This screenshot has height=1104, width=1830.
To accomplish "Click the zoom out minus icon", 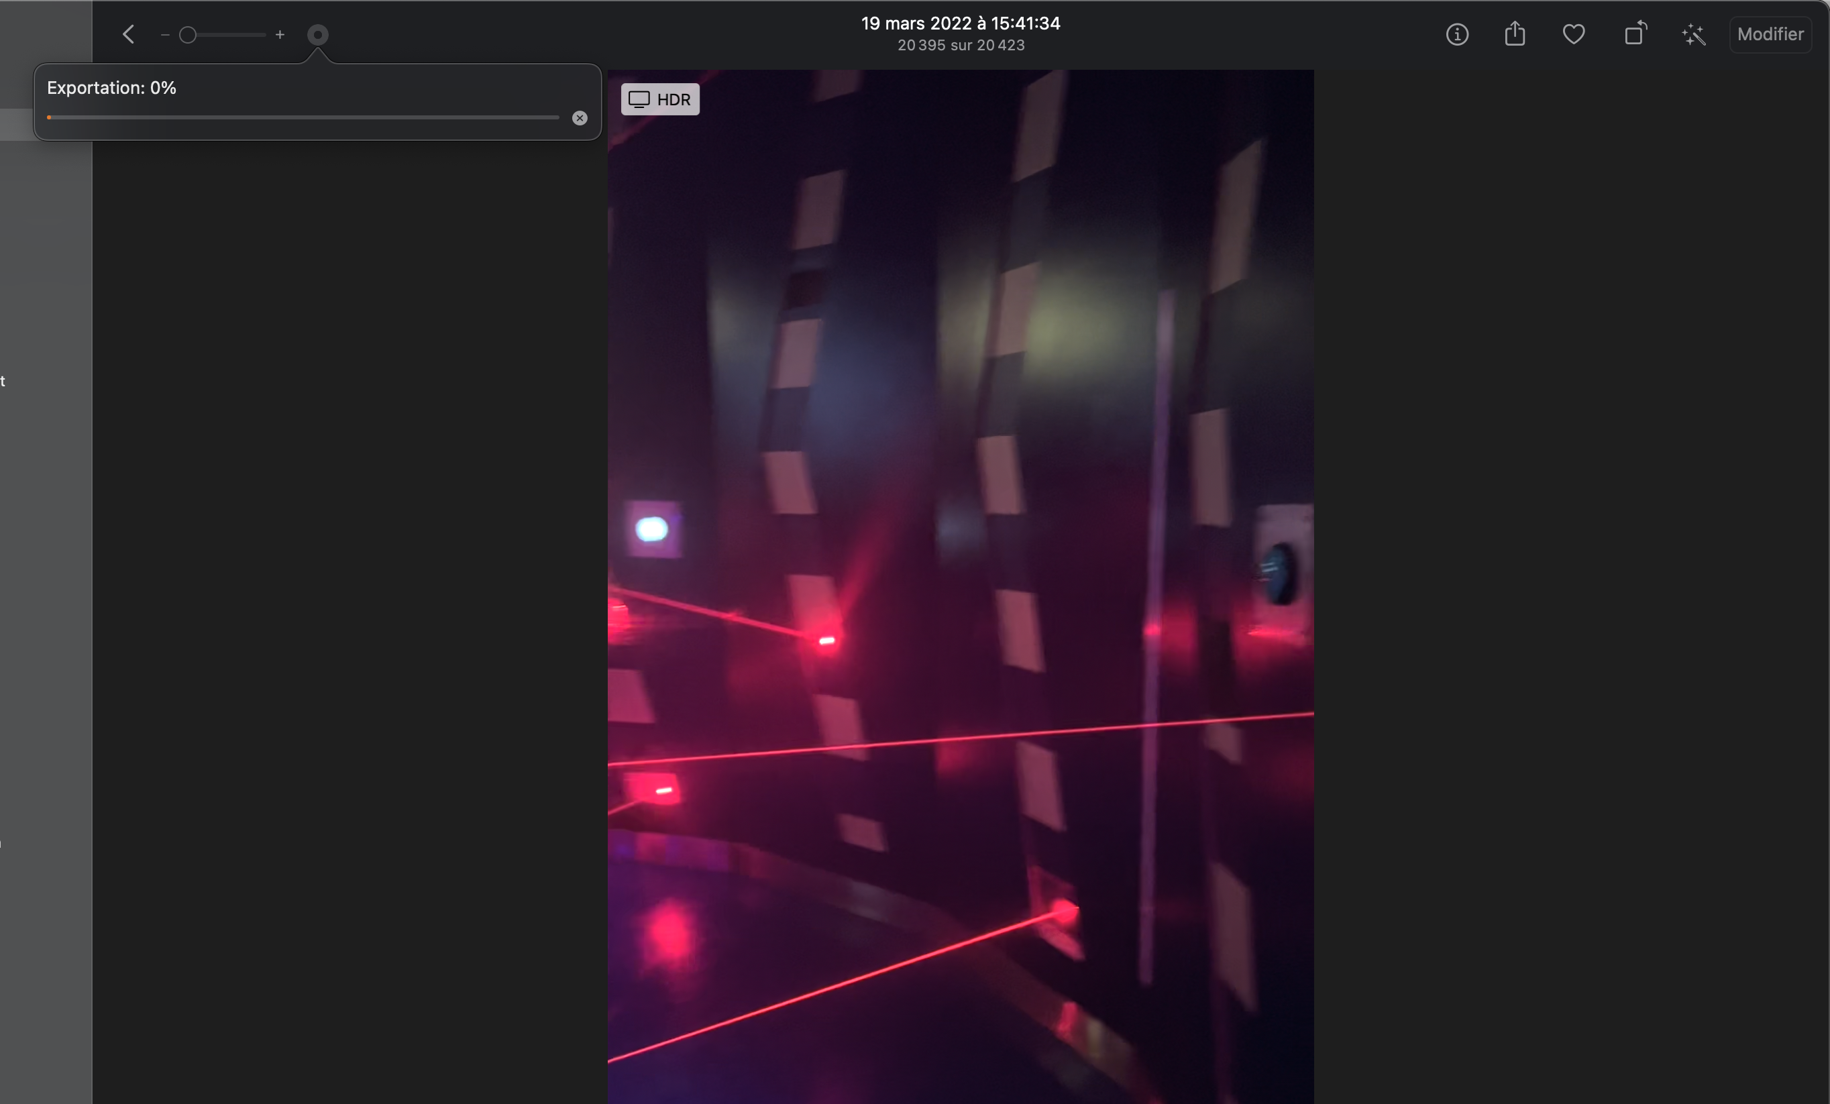I will [165, 35].
